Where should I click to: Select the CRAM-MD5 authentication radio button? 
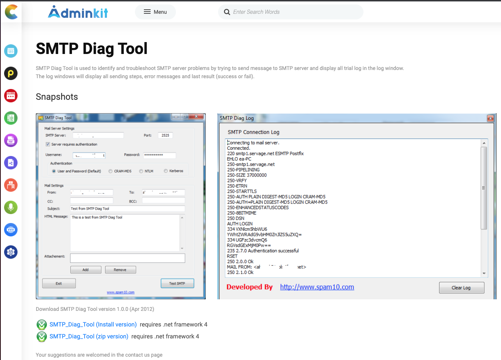coord(110,171)
